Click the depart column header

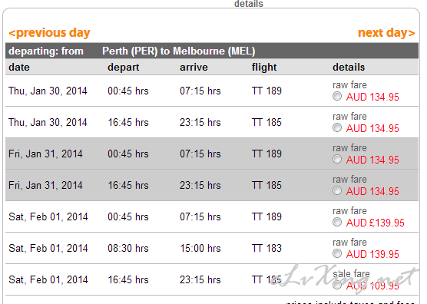(x=124, y=68)
